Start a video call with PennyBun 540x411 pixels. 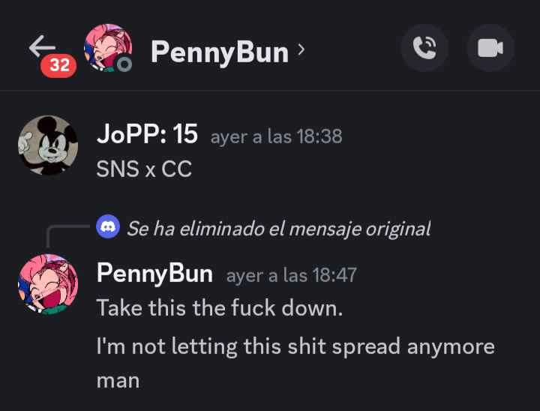pyautogui.click(x=490, y=48)
